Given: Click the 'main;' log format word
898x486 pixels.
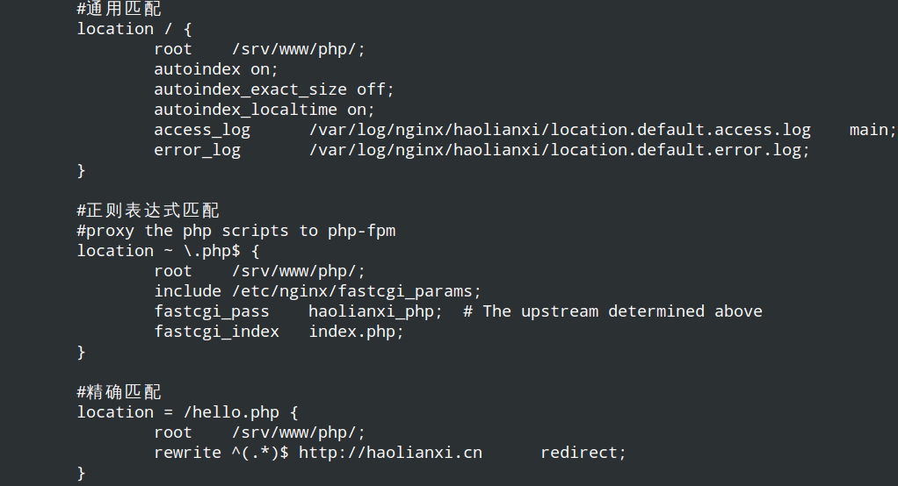Looking at the screenshot, I should point(873,131).
